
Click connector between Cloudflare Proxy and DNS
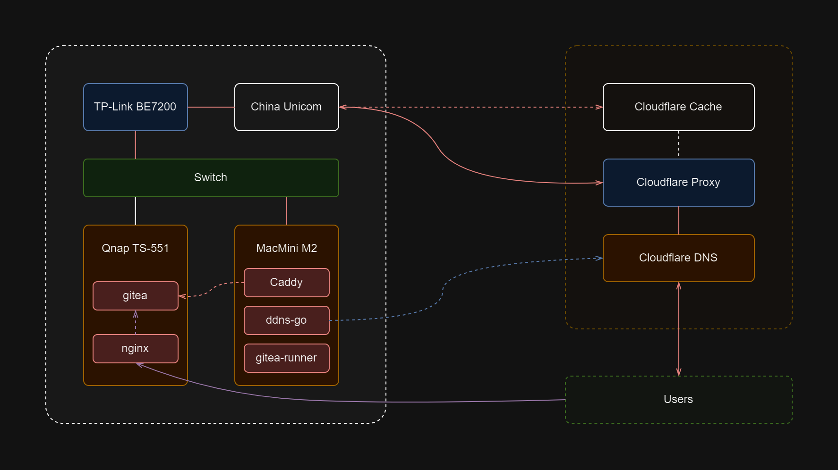679,220
